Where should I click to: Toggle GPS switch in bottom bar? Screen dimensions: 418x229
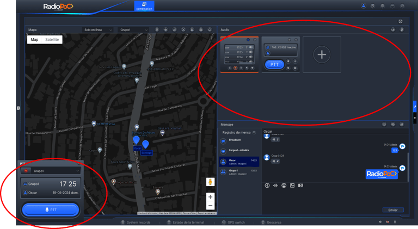click(233, 222)
